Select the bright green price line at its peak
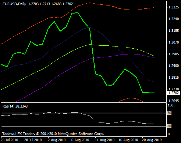Screen dimensions: 181x143 75,13
